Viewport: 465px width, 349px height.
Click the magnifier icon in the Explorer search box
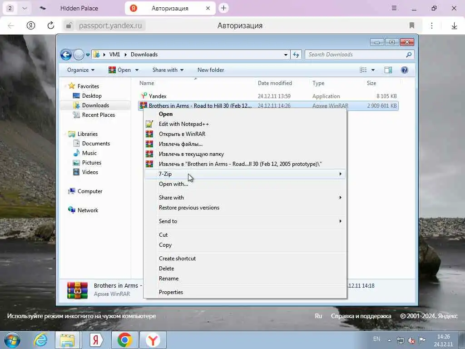[x=409, y=55]
